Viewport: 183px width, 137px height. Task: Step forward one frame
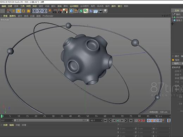point(122,120)
